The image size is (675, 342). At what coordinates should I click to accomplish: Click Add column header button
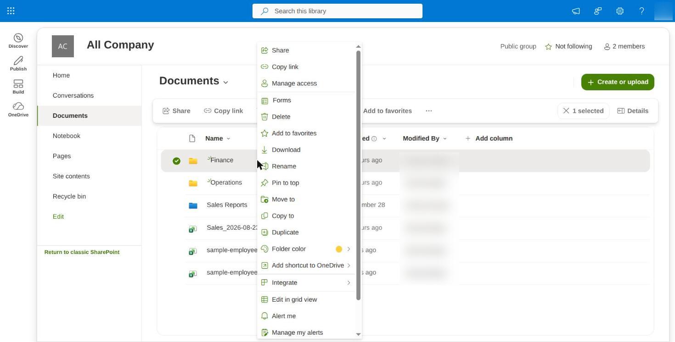489,138
